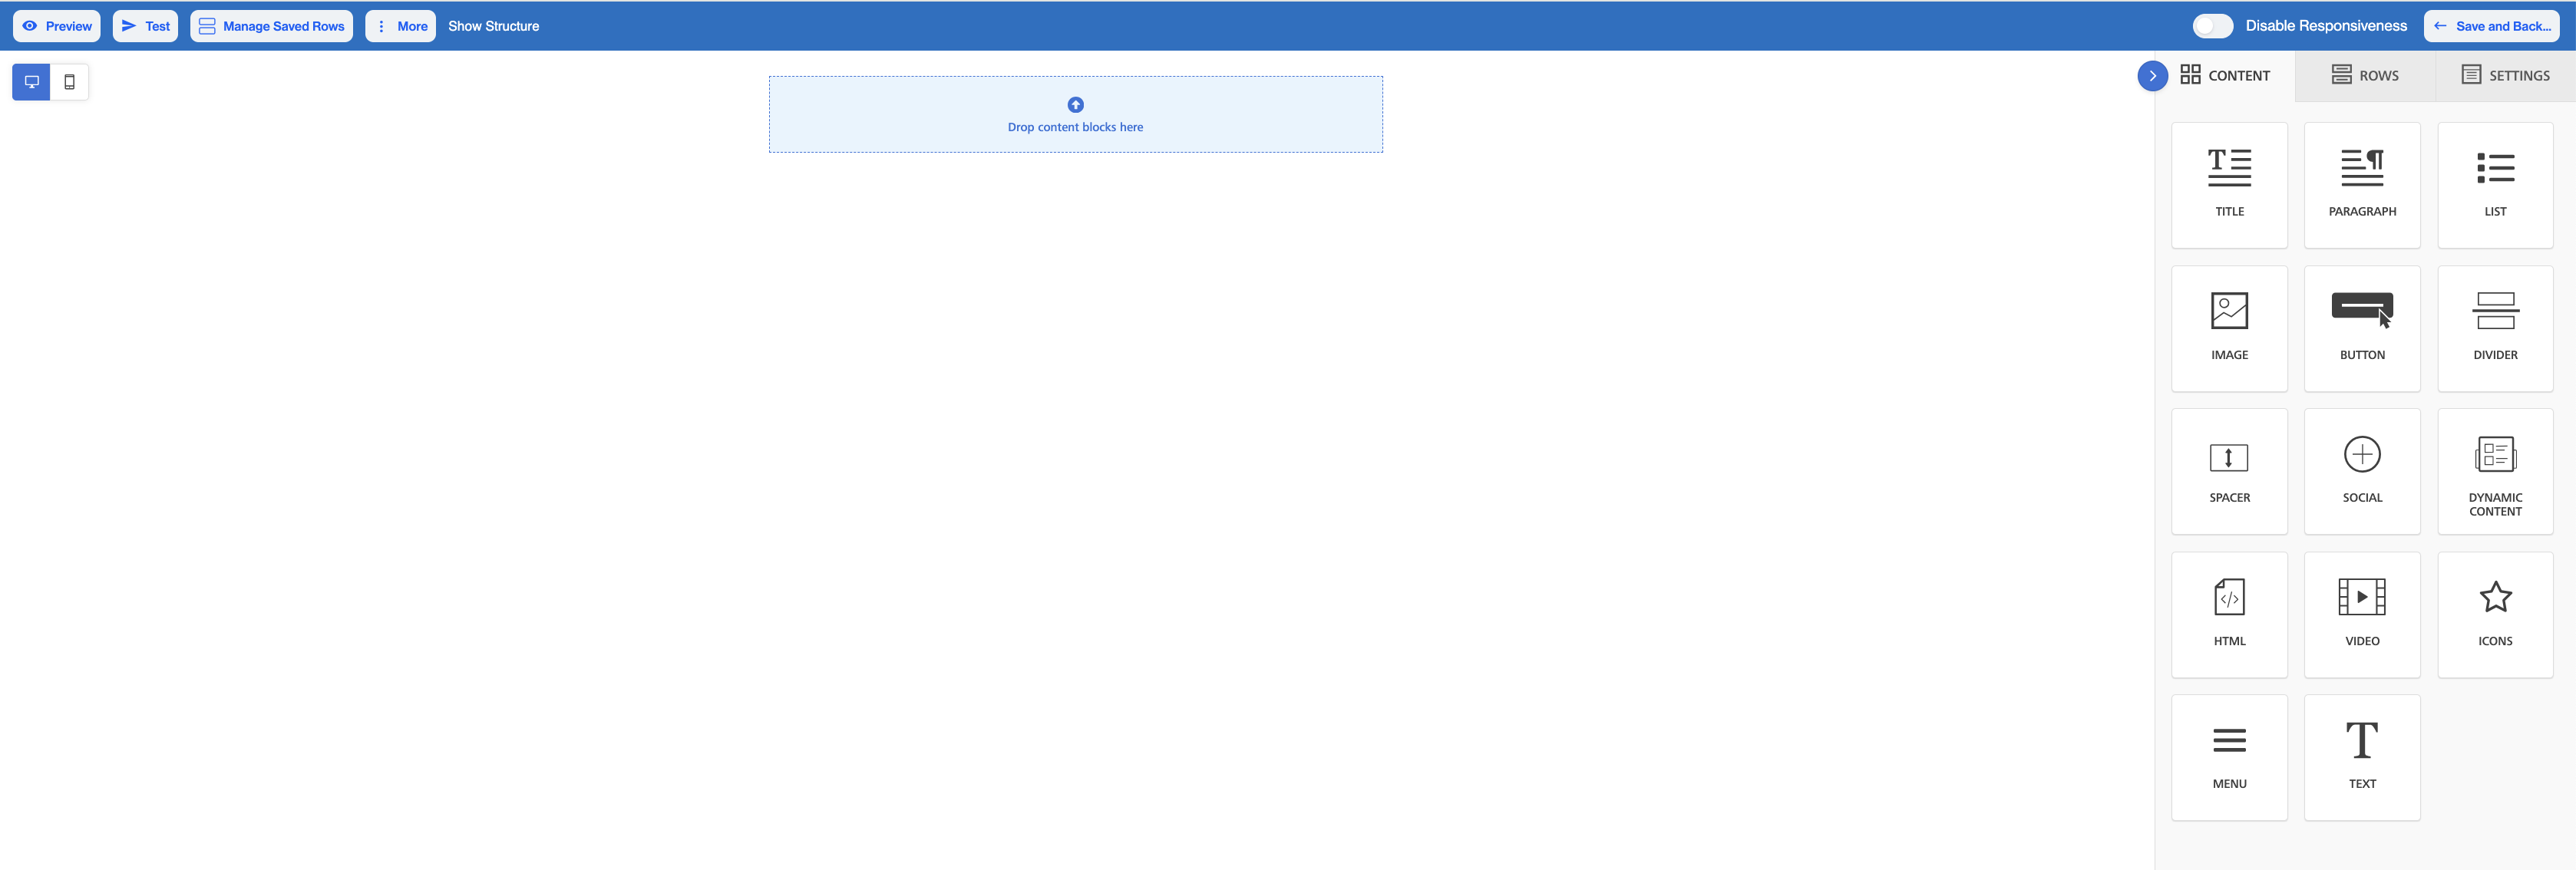Select the Paragraph content block

(2362, 185)
